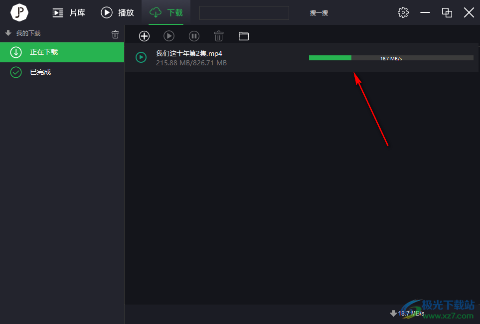Select the 下载 download tab
480x324 pixels.
(x=166, y=12)
